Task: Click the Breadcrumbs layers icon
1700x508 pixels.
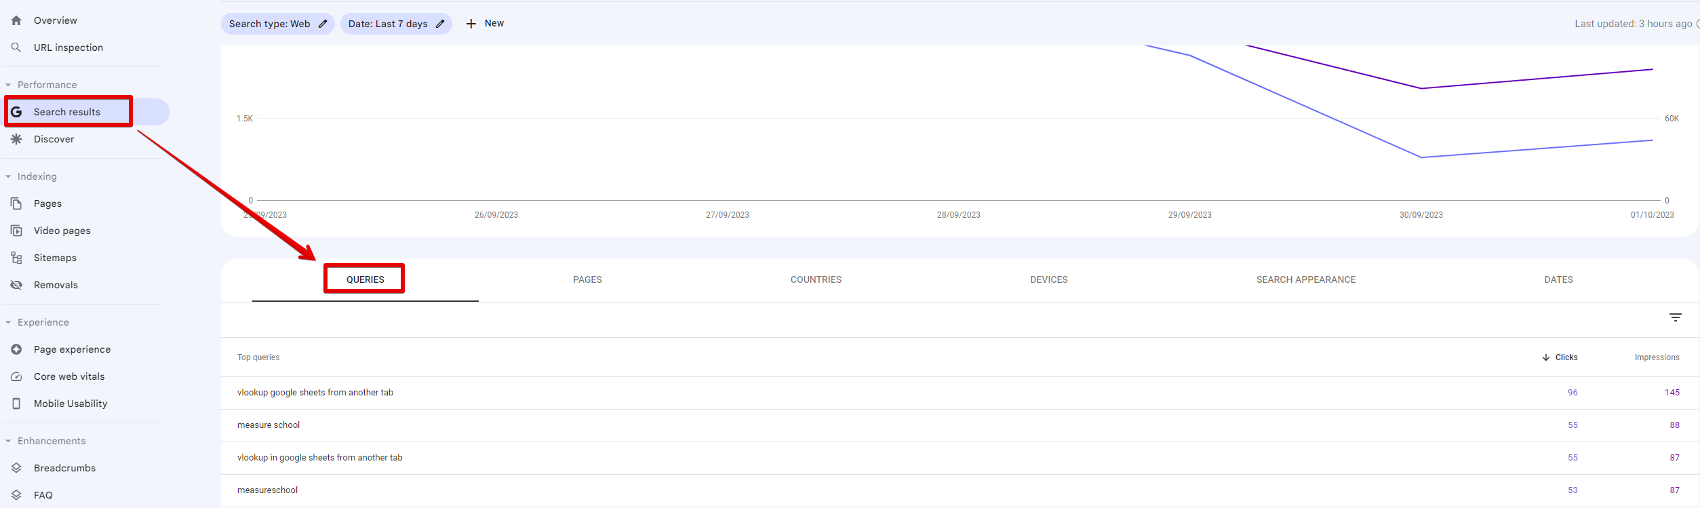Action: pyautogui.click(x=16, y=468)
